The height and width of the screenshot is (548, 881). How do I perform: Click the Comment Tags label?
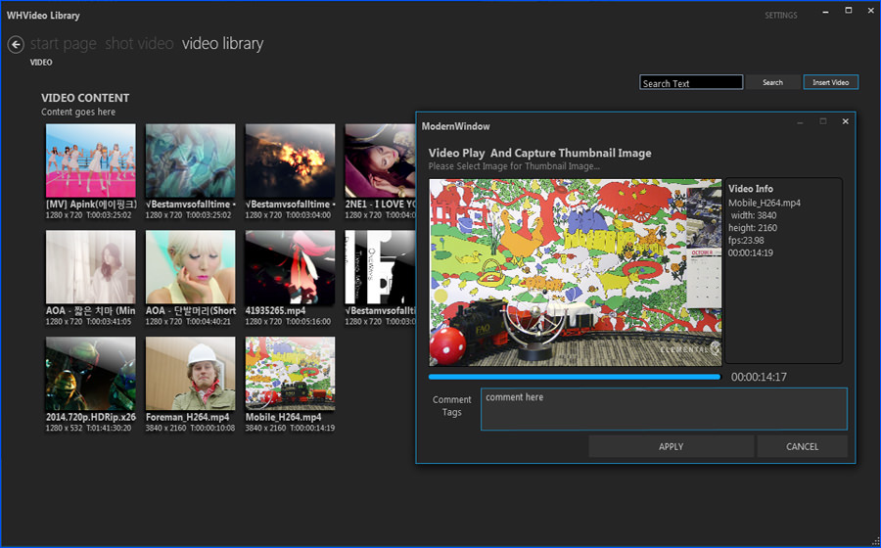click(451, 405)
